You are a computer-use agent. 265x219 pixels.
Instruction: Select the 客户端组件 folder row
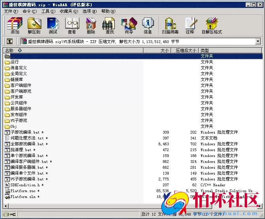pos(133,85)
